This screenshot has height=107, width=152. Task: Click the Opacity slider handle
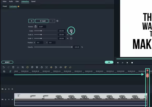point(72,47)
